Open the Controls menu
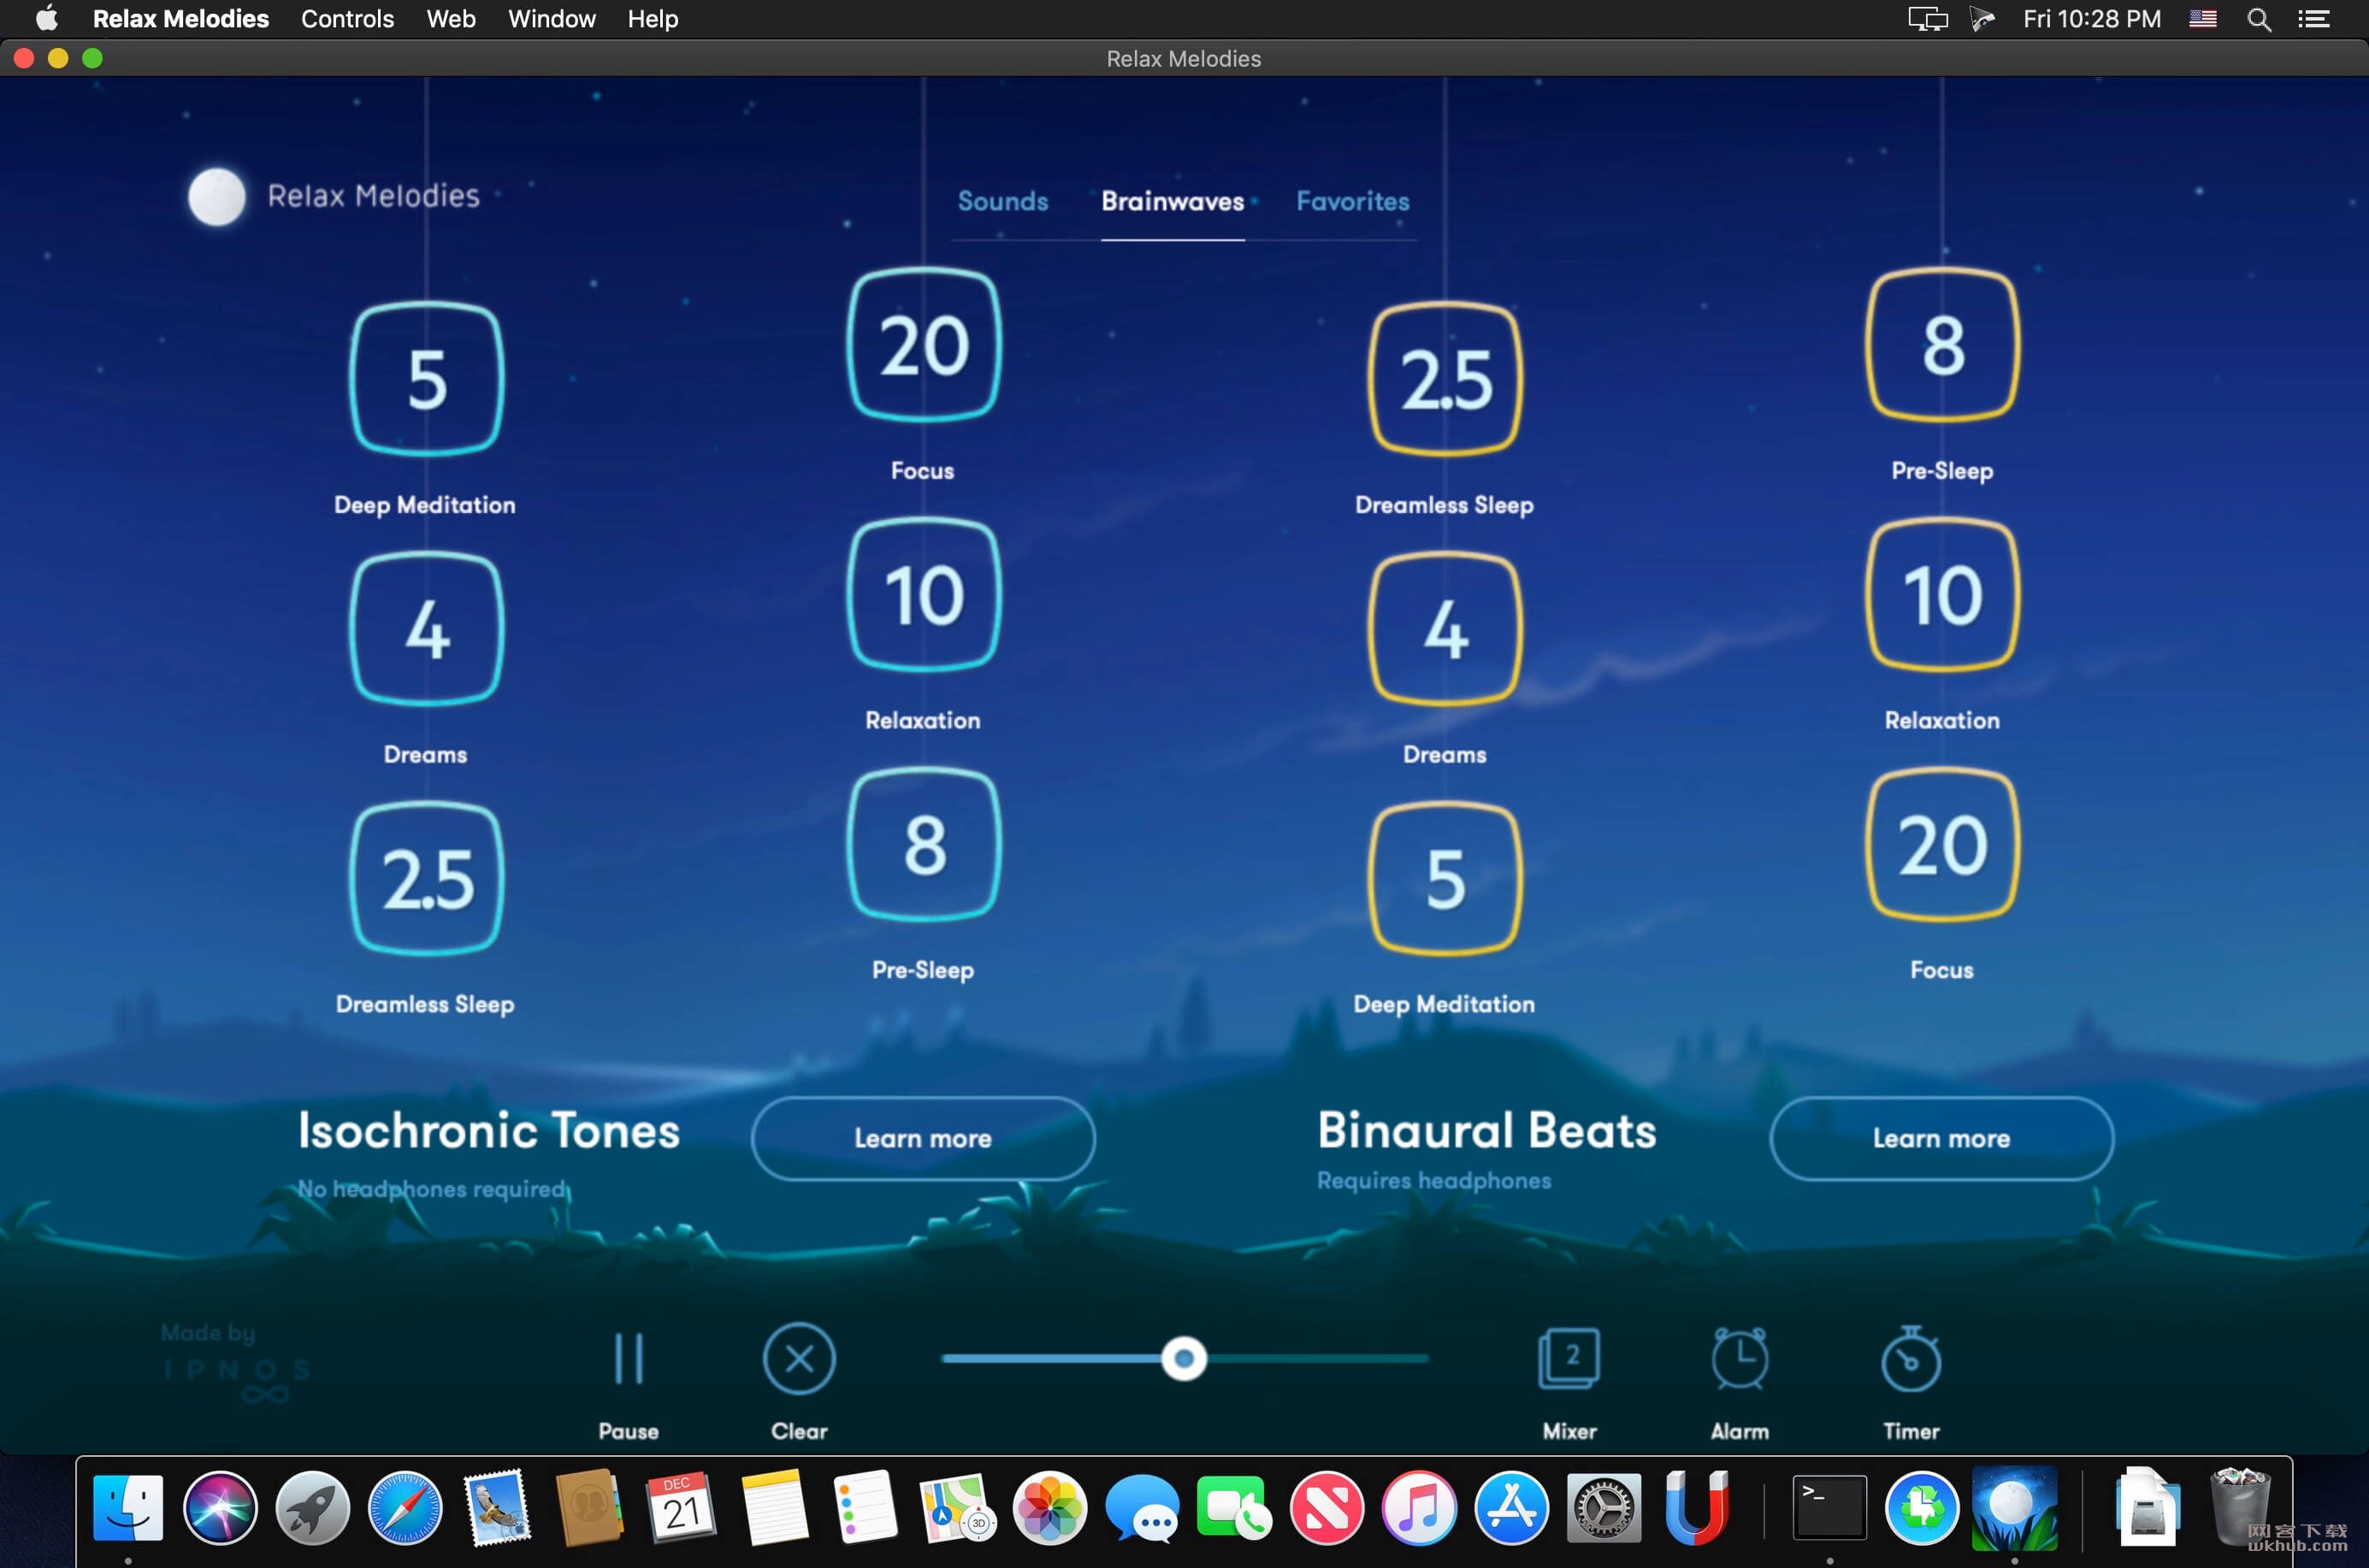This screenshot has width=2369, height=1568. [347, 19]
